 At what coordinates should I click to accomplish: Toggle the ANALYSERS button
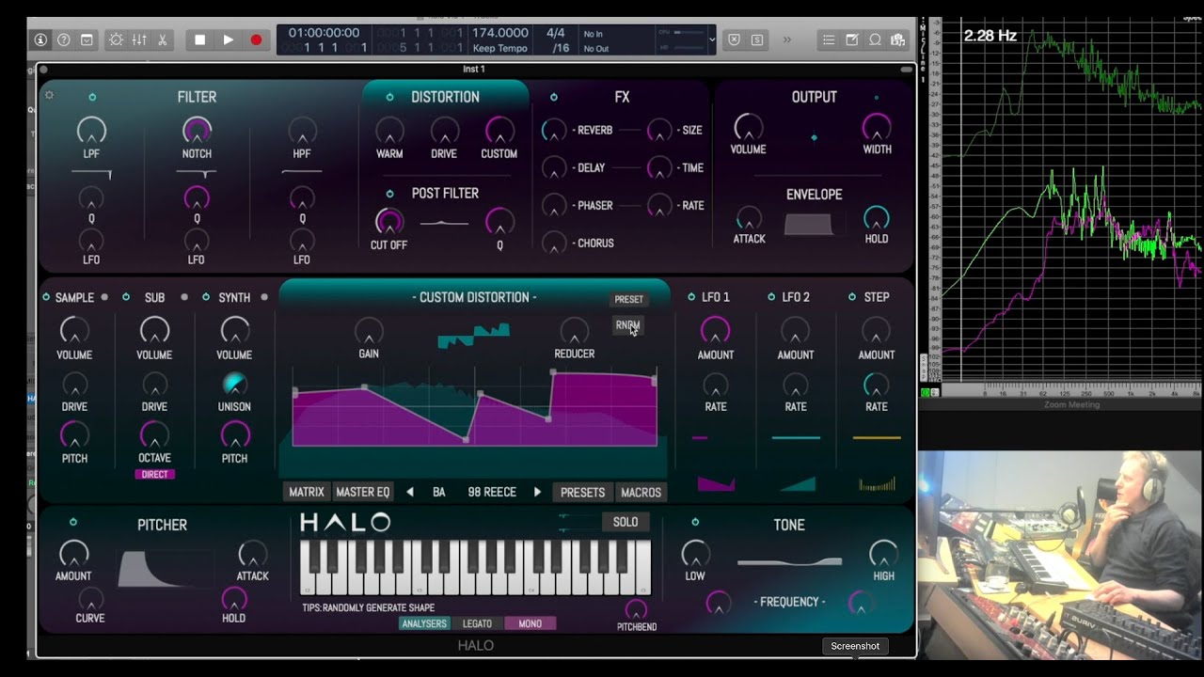point(424,623)
